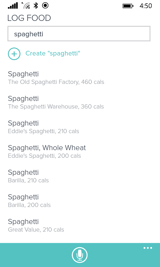160x267 pixels.
Task: Tap the Bluetooth status icon
Action: (x=36, y=5)
